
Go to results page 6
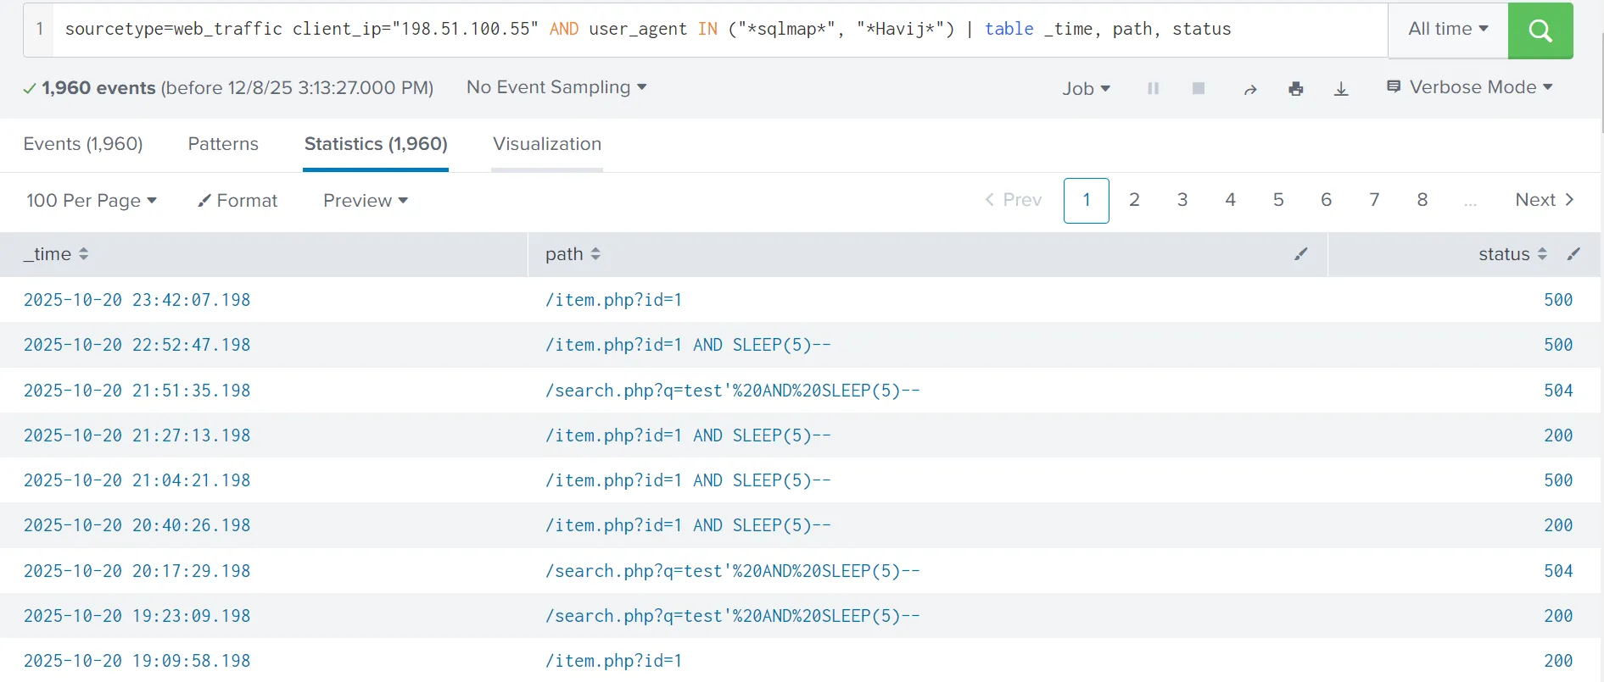1327,200
